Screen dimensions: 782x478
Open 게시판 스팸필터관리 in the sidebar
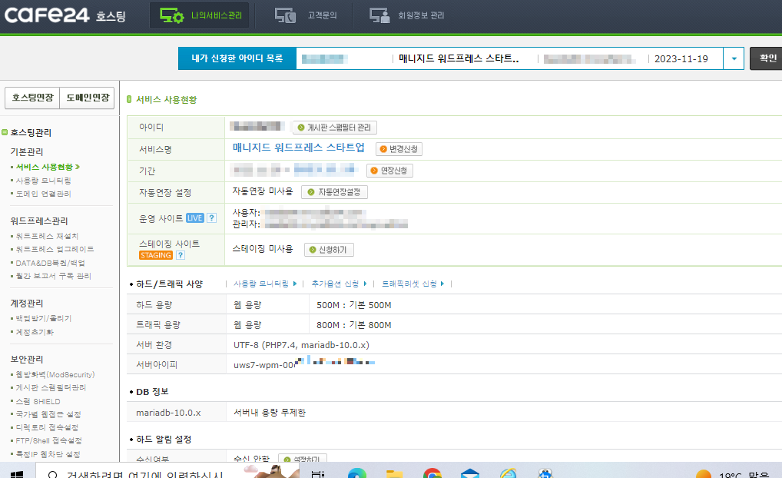pos(51,387)
